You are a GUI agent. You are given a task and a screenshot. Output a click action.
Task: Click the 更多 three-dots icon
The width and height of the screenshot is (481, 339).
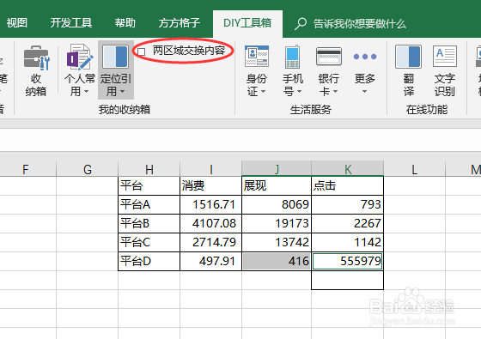pyautogui.click(x=365, y=57)
